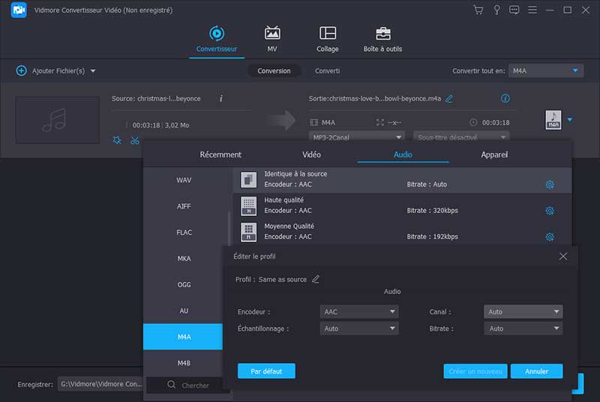Open the enhance effect star icon
The image size is (600, 402).
117,140
